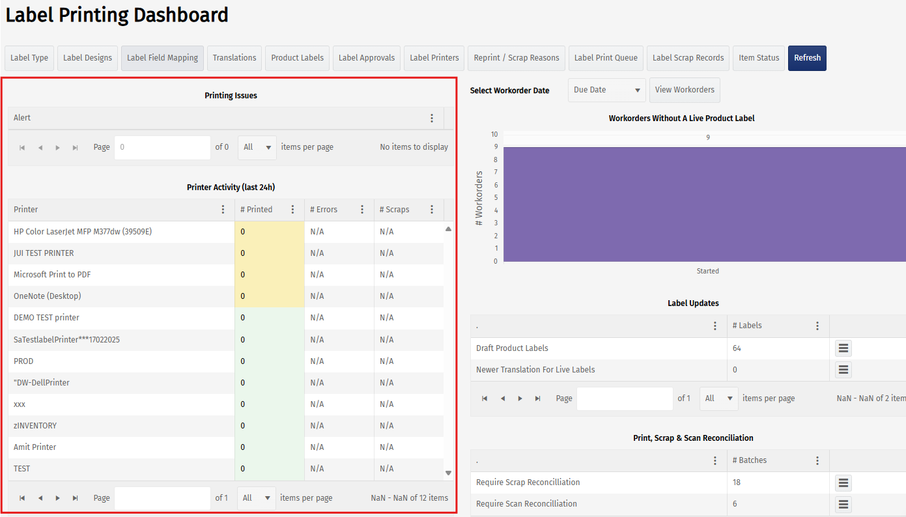Go to next page in Printer Activity pager
The image size is (906, 517).
(58, 498)
